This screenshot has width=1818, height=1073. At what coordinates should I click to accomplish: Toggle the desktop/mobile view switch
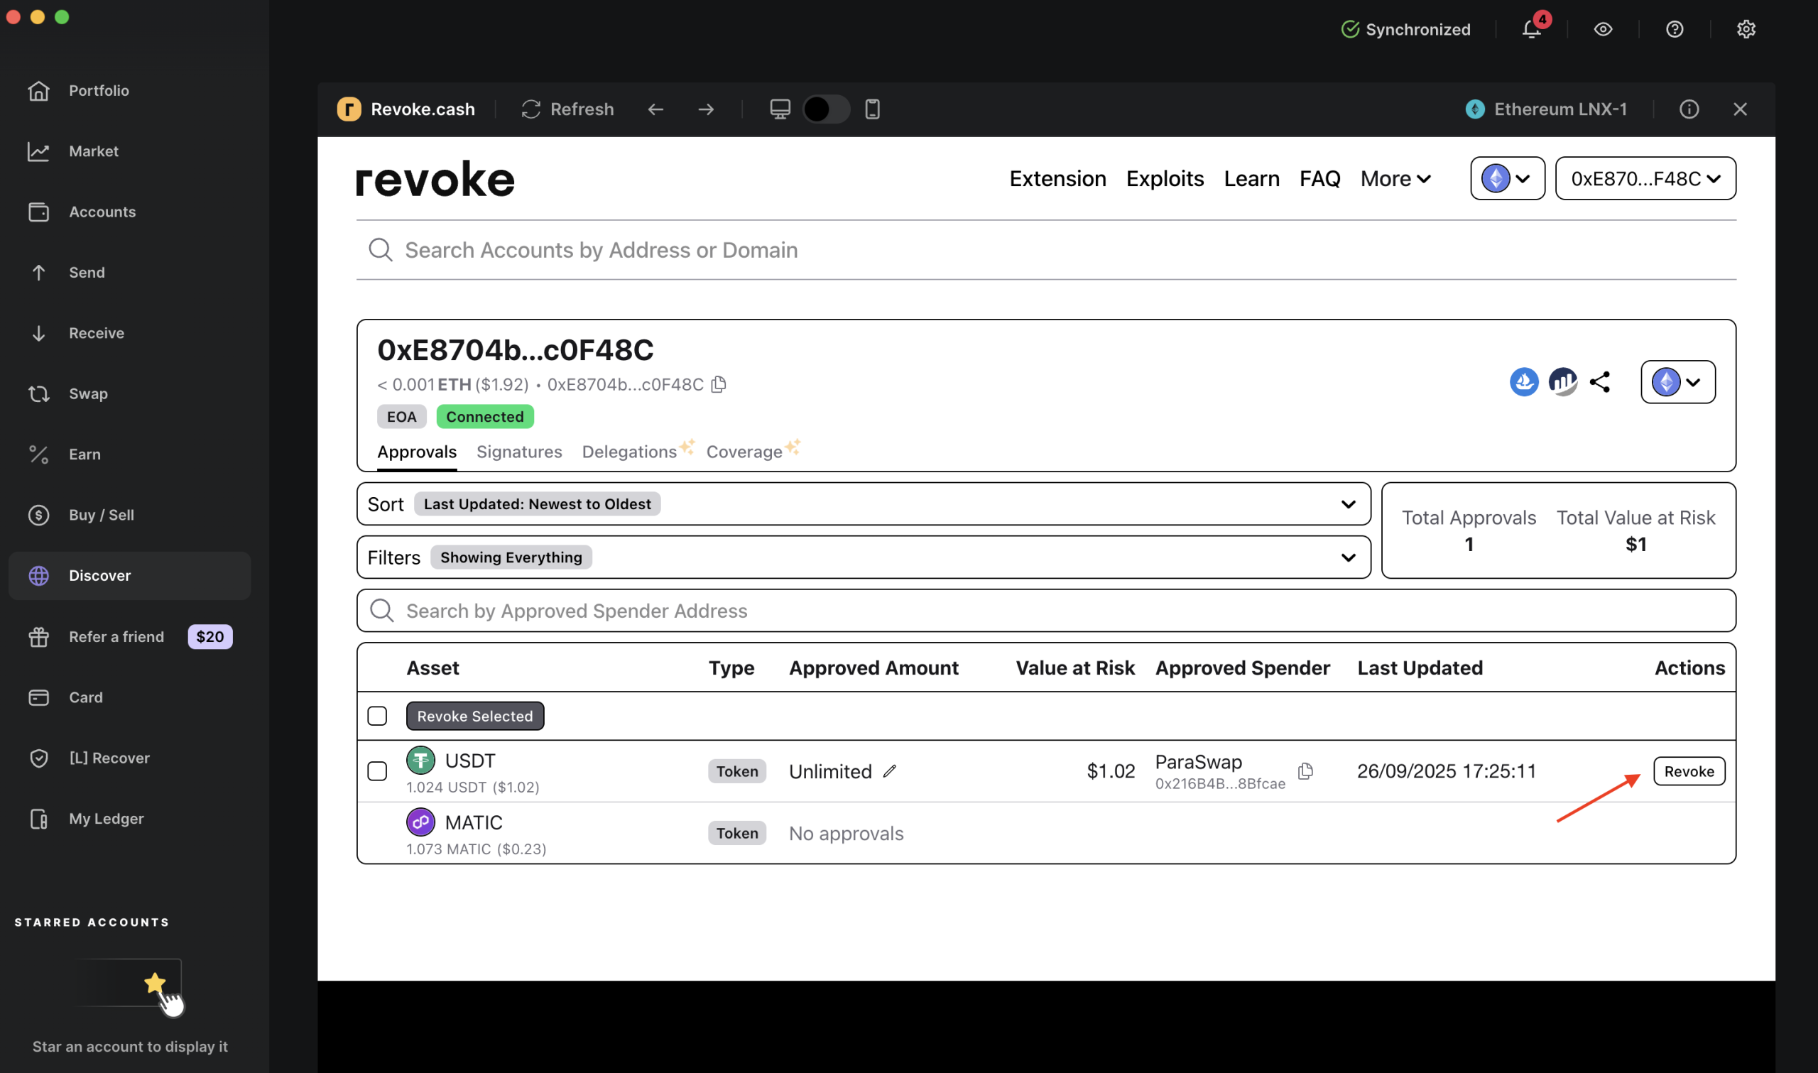[x=826, y=109]
